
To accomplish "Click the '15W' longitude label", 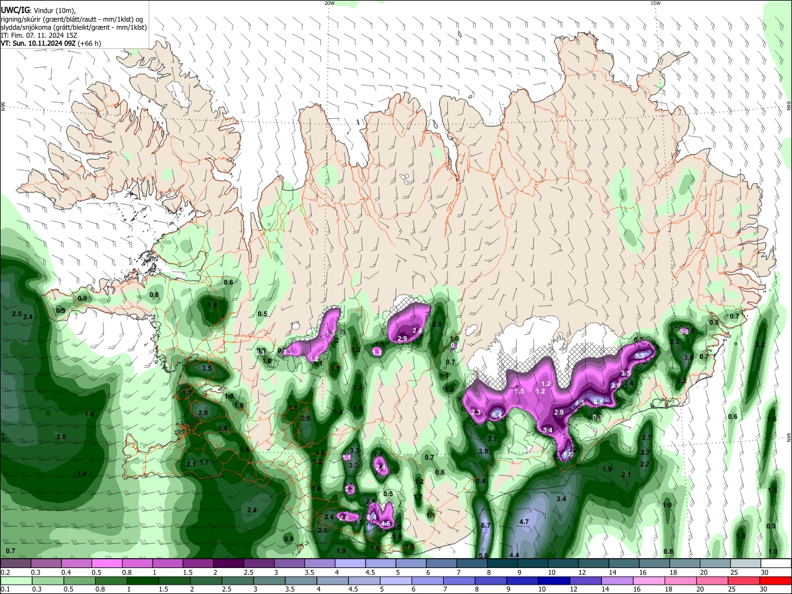I will (655, 3).
